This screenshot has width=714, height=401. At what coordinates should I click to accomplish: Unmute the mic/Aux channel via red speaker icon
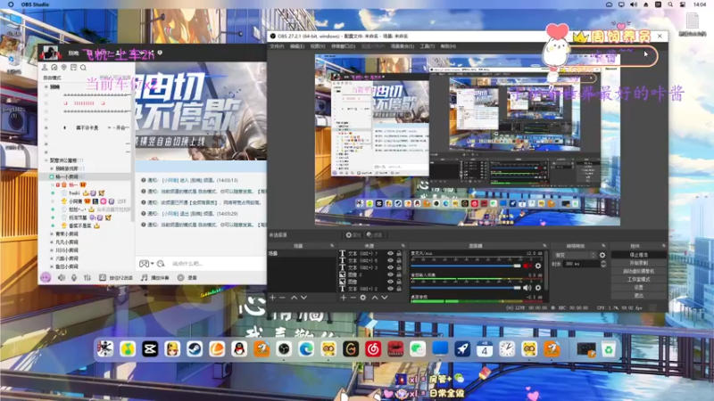(x=527, y=266)
